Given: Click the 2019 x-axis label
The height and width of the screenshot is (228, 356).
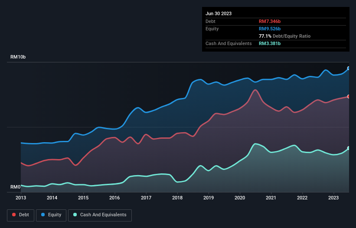Looking at the screenshot, I should click(x=209, y=198).
